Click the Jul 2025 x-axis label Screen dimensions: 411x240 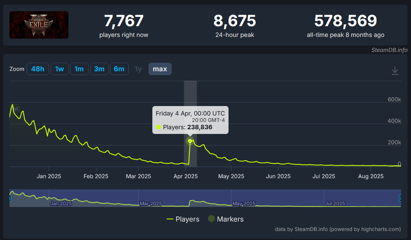324,176
